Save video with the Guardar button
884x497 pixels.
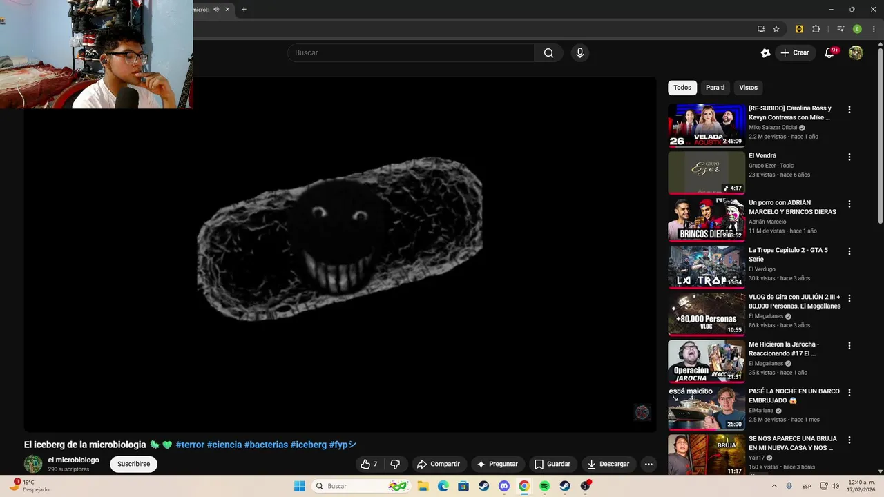click(x=552, y=465)
